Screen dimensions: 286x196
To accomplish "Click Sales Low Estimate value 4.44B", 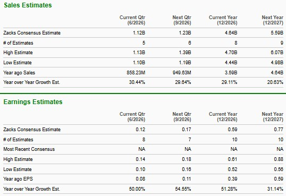I will click(231, 63).
